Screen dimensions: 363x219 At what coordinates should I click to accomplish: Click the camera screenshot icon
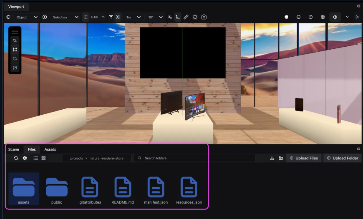click(x=204, y=17)
